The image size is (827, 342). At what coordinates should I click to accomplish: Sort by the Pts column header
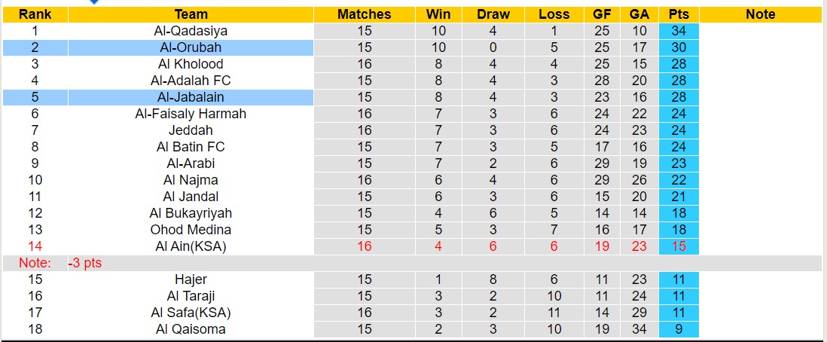click(x=679, y=14)
